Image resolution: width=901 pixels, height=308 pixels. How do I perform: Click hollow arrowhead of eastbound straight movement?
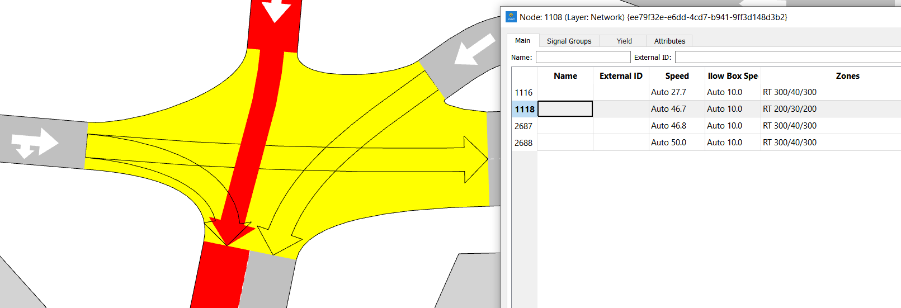pyautogui.click(x=475, y=159)
